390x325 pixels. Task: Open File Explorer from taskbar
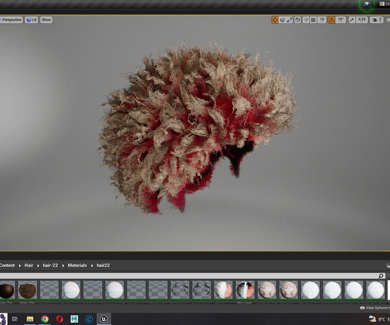coord(30,318)
